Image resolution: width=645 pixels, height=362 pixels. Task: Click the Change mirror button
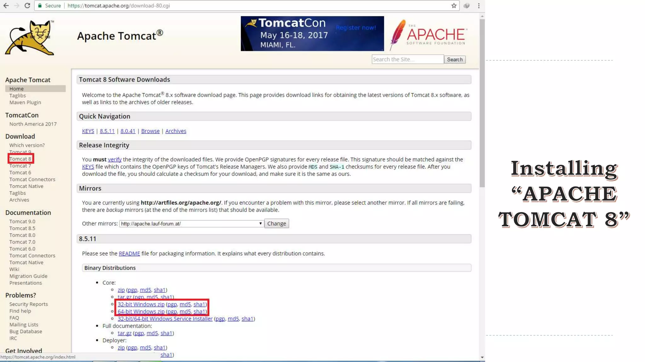point(277,224)
